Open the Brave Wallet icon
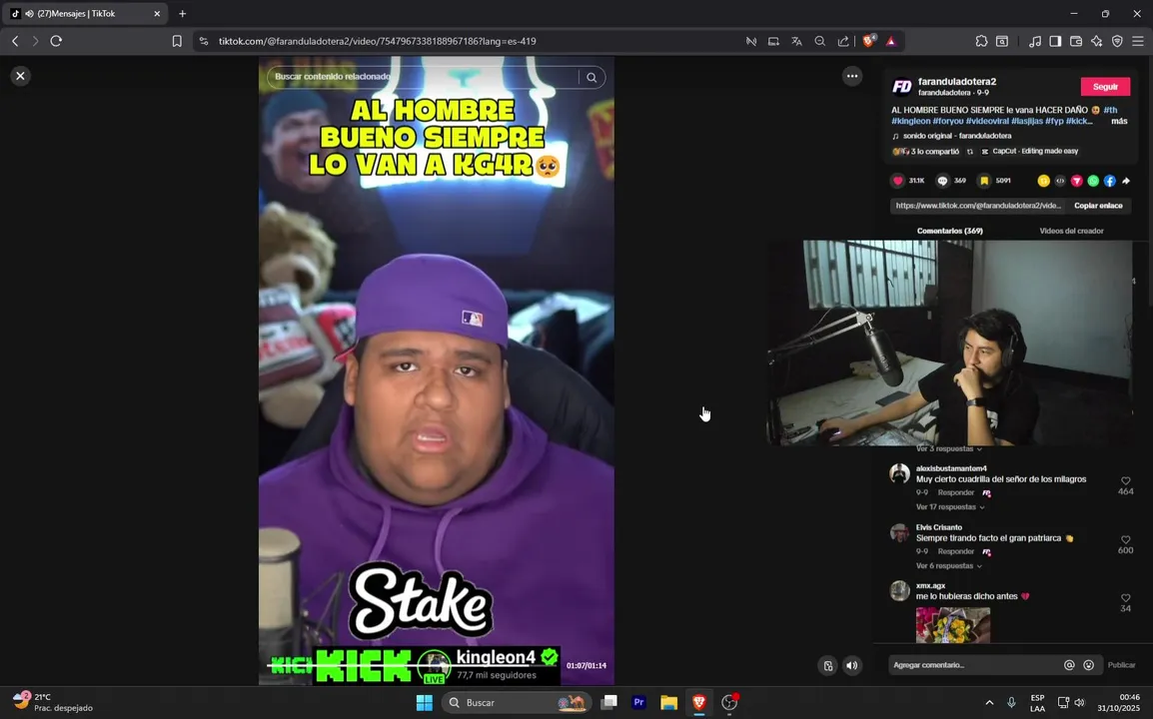 1076,41
